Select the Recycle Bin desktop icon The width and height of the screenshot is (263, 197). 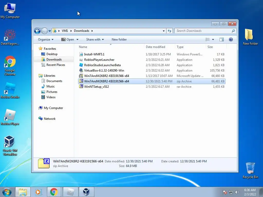(250, 170)
